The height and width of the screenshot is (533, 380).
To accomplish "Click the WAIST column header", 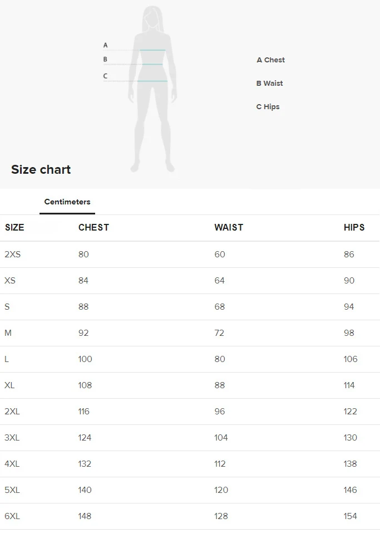I will (229, 227).
